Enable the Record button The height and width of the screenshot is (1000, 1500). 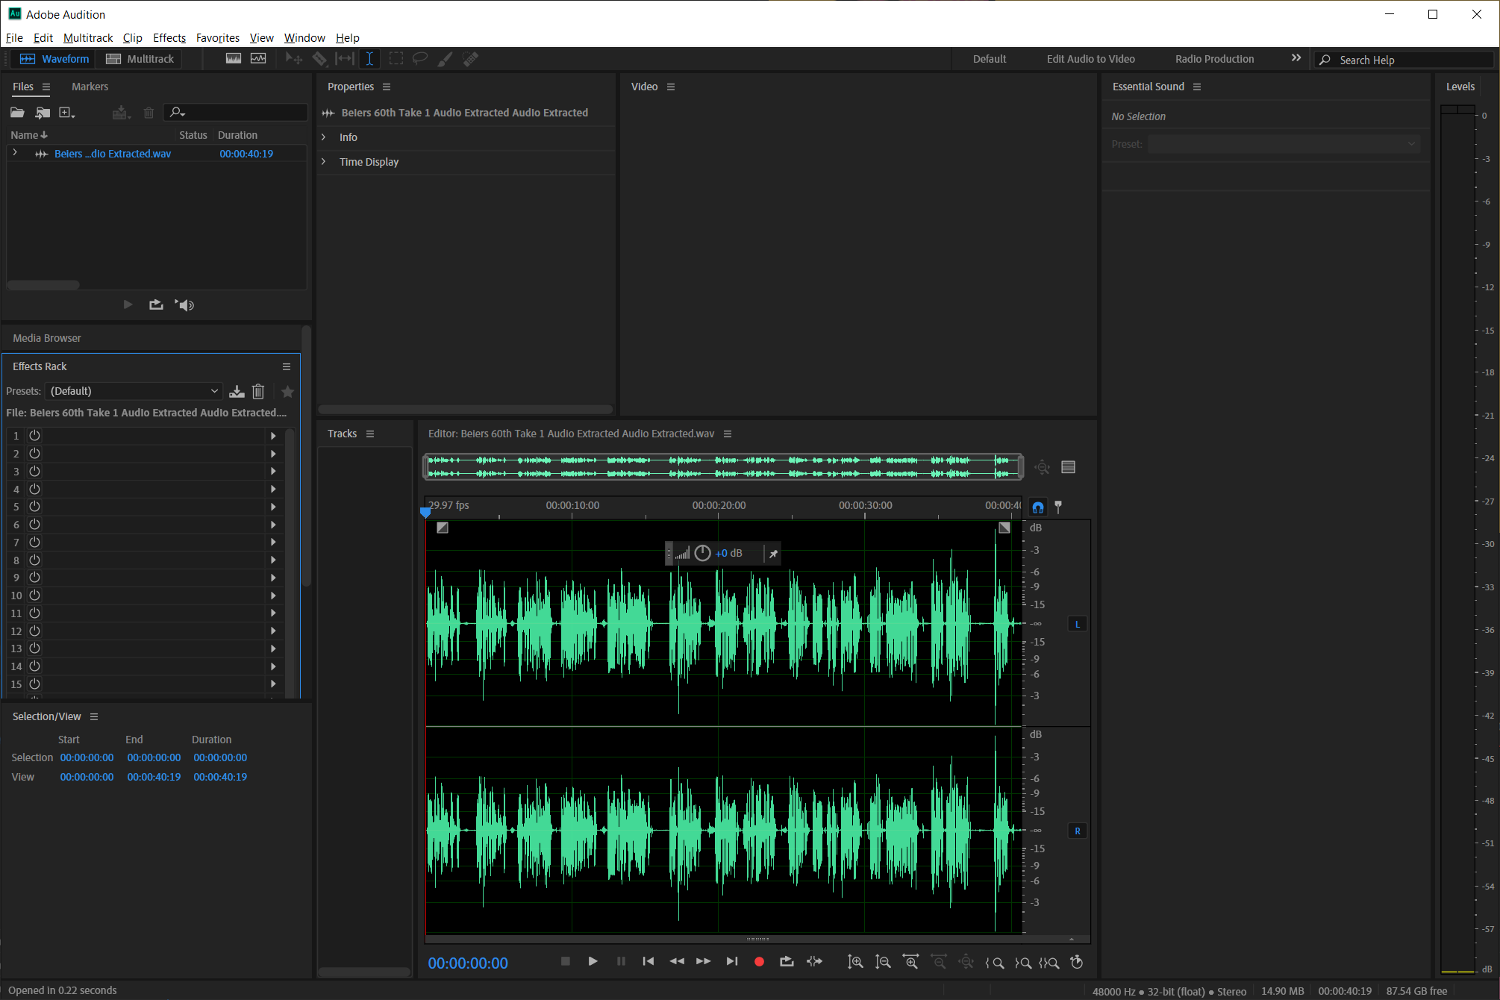tap(759, 962)
